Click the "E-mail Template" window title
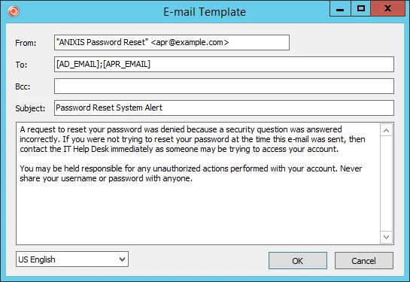 tap(205, 12)
